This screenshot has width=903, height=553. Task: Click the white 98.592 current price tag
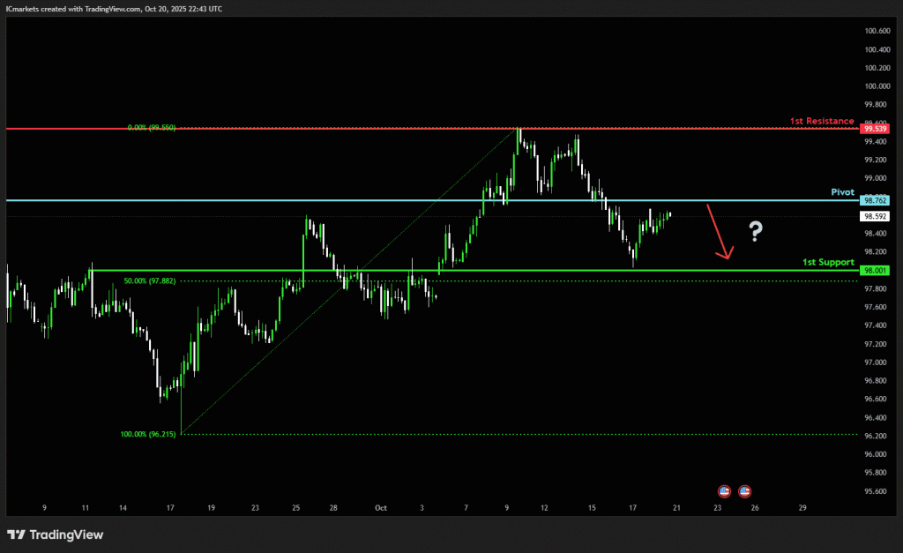(876, 216)
